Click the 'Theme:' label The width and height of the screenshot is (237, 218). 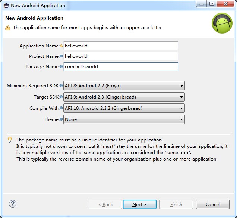click(x=52, y=119)
